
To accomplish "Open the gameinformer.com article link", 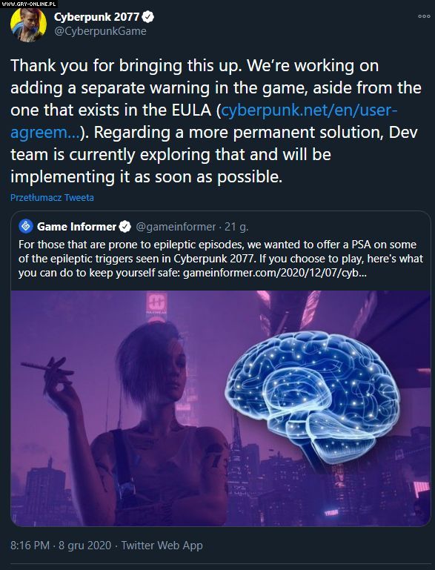I will coord(275,273).
